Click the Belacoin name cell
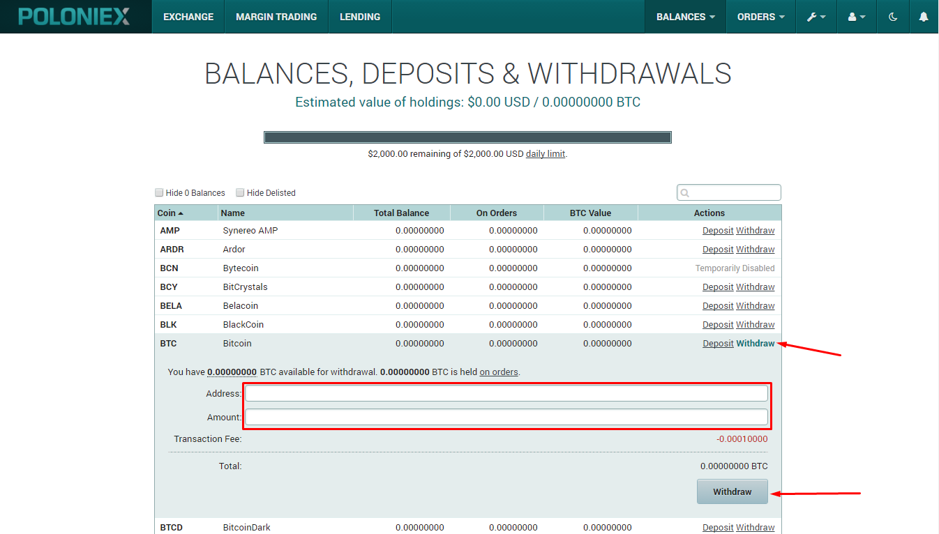 coord(241,306)
